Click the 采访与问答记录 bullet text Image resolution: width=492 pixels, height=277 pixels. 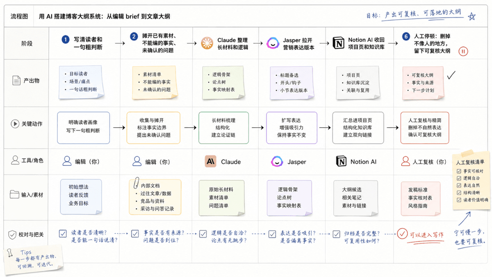pos(158,208)
